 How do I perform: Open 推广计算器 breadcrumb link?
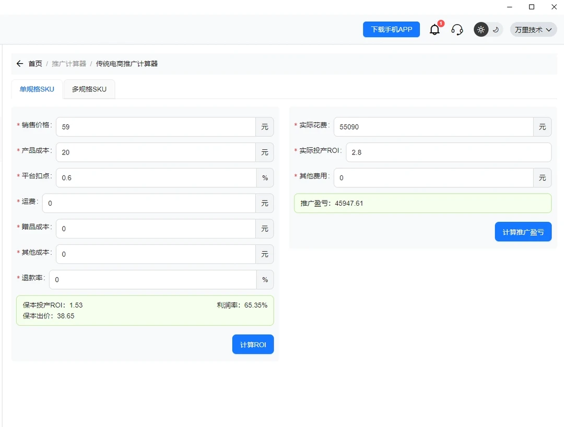tap(69, 64)
